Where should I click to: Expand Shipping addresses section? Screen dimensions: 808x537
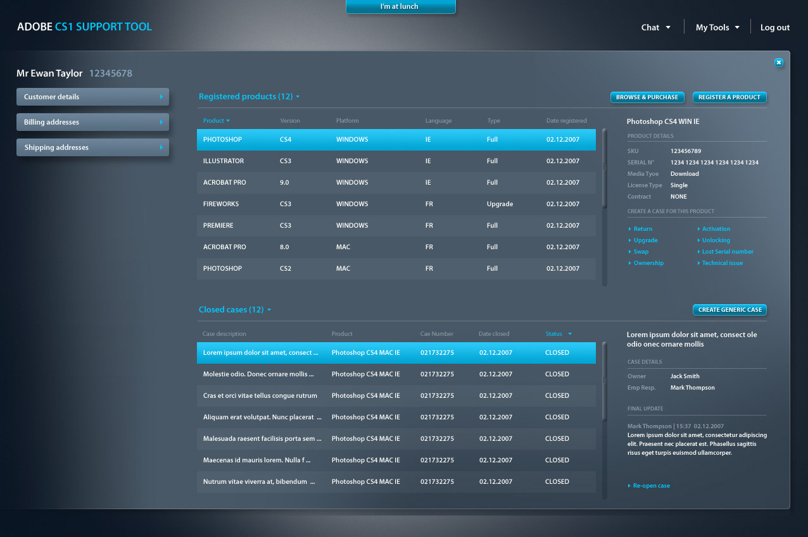[x=92, y=147]
